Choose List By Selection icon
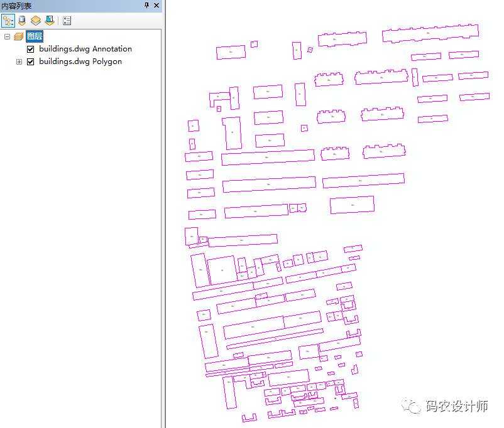504x428 pixels. click(x=49, y=21)
